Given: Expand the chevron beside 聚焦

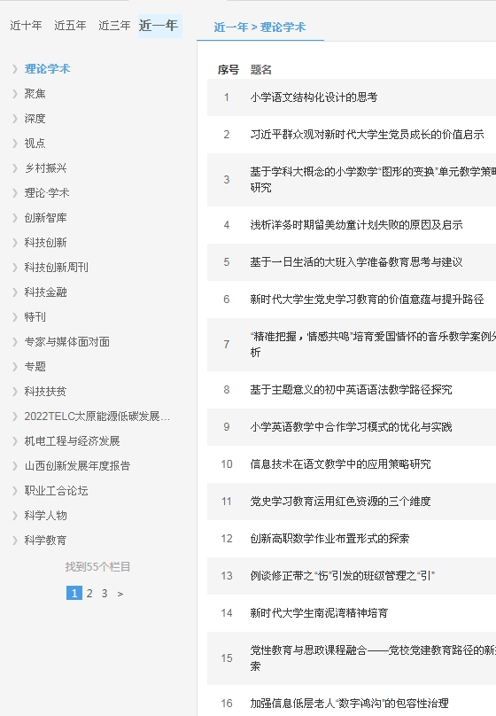Looking at the screenshot, I should [x=15, y=94].
